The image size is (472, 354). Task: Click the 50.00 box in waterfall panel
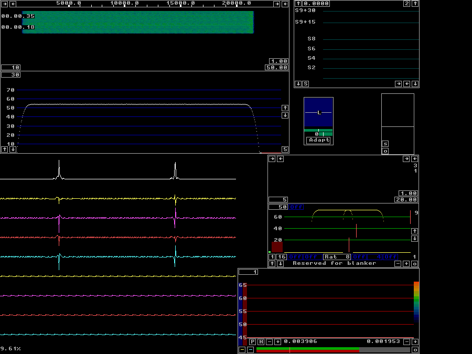tap(276, 68)
